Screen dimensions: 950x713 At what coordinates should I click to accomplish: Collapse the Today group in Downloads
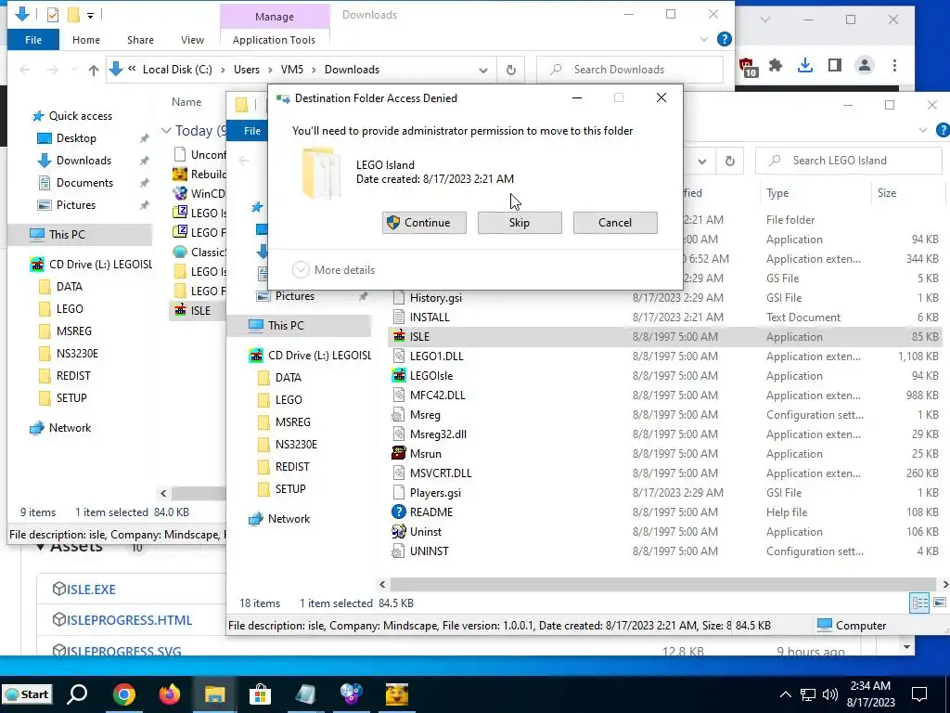[x=166, y=131]
